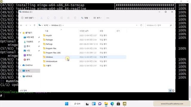This screenshot has width=191, height=107.
Task: Expand the address bar history dropdown
Action: [x=137, y=25]
